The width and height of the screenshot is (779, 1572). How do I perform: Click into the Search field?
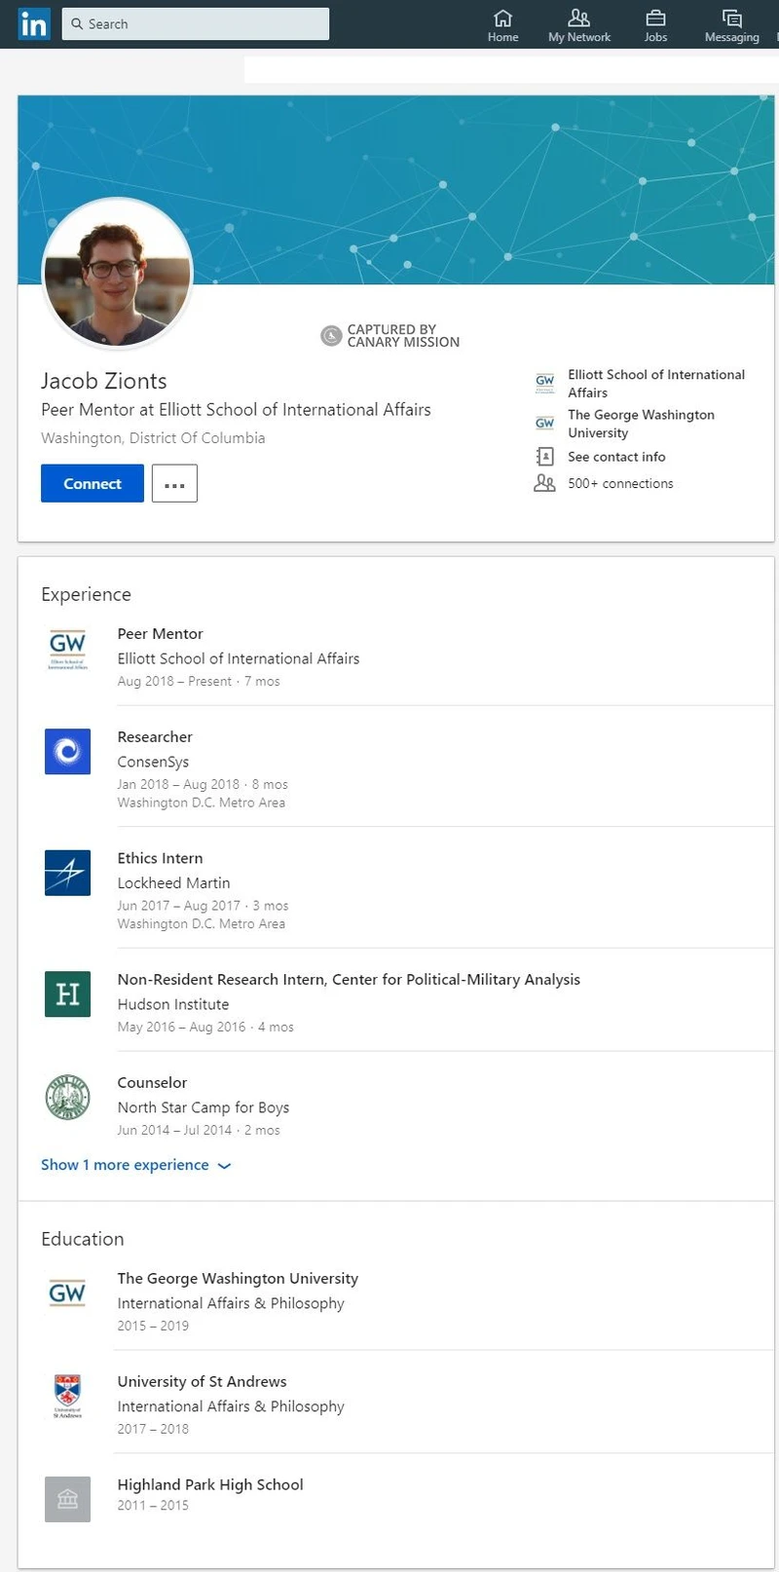point(196,23)
